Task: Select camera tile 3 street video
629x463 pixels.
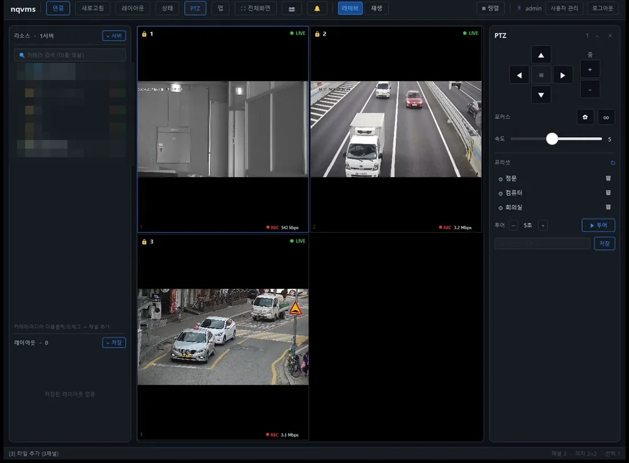Action: click(223, 337)
